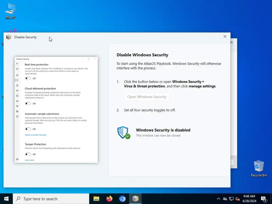The image size is (272, 204).
Task: Click the taskbar clock showing 9:48 AM
Action: pos(249,199)
